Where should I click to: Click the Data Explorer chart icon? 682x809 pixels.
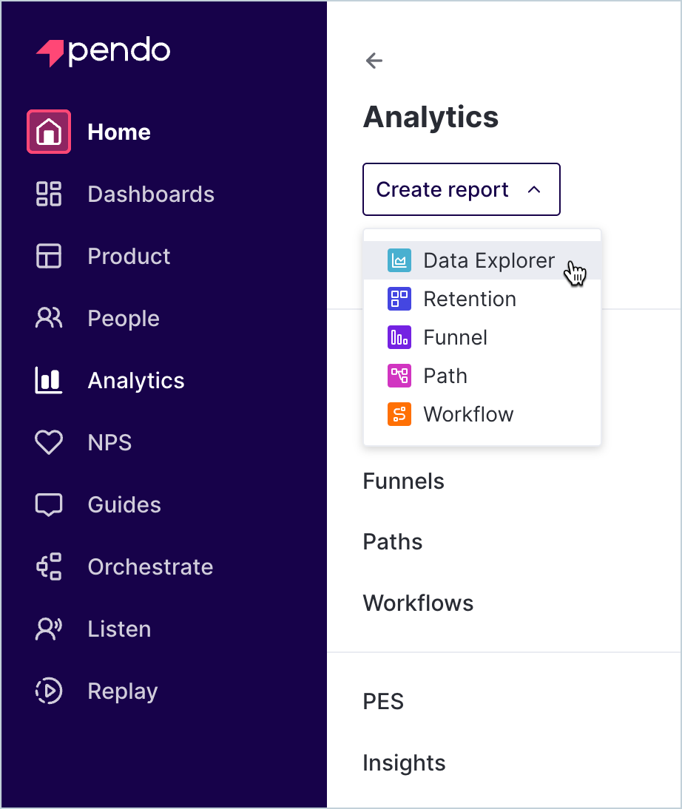pos(399,260)
